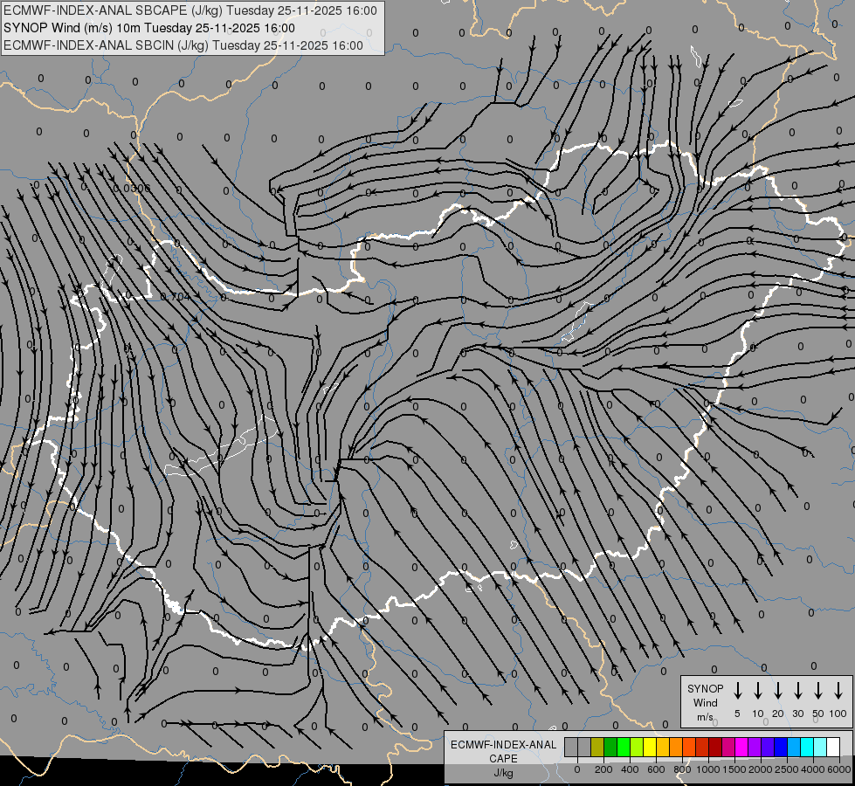Click the 4000 tick label on CAPE scale
This screenshot has width=855, height=786.
(813, 769)
